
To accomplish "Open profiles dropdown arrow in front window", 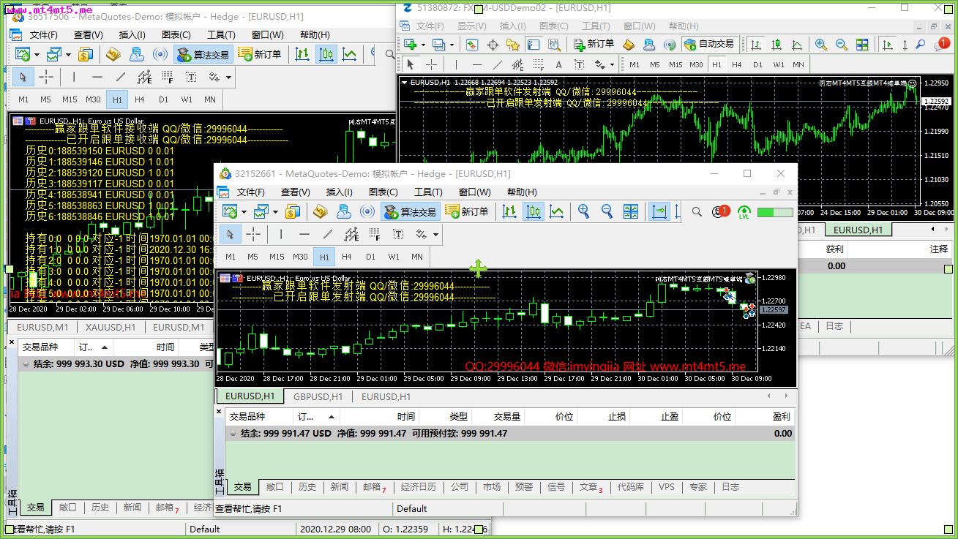I will coord(275,212).
